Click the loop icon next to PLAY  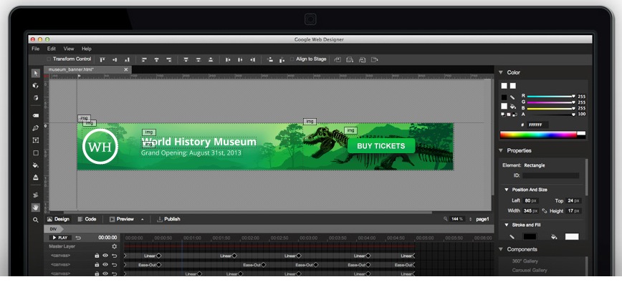click(78, 238)
